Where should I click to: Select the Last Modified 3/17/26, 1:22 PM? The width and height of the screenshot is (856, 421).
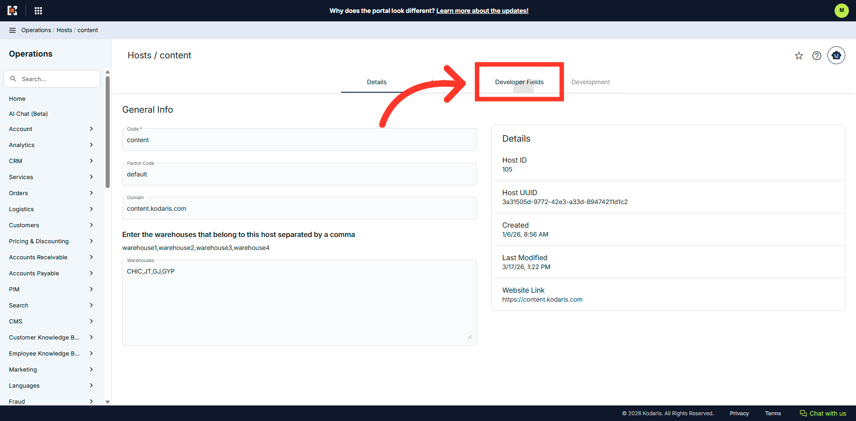pyautogui.click(x=526, y=267)
